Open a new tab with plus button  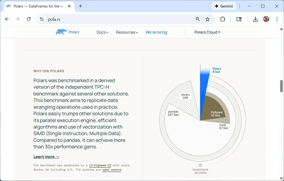click(x=80, y=6)
